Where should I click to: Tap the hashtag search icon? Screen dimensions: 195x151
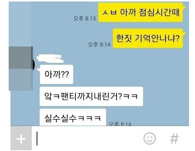(x=174, y=138)
